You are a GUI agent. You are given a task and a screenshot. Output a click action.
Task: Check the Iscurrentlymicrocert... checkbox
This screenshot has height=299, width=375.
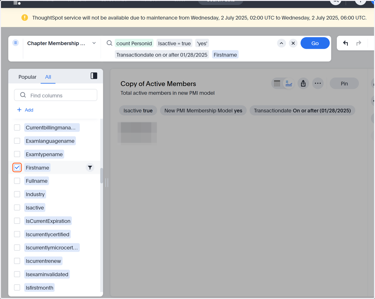[x=17, y=248]
